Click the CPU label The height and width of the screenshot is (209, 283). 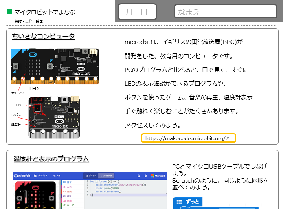[19, 105]
